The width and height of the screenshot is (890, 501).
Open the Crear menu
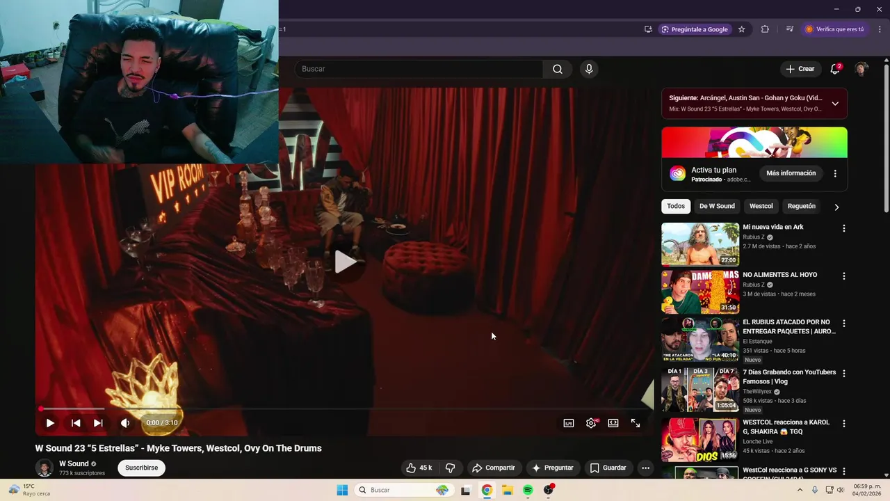(x=800, y=69)
